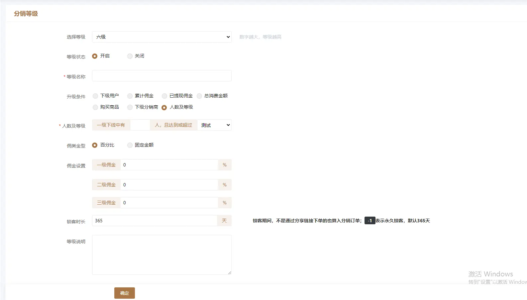Select the 开启 status radio button
The height and width of the screenshot is (300, 527).
pos(95,56)
